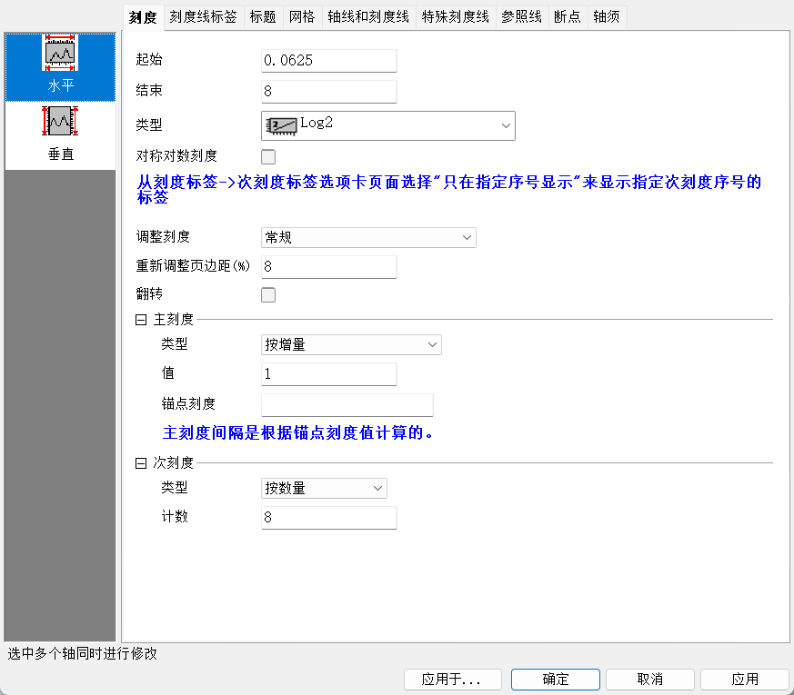Click the 重新调整页边距(%) input field
Screen dimensions: 794x695
click(x=329, y=267)
